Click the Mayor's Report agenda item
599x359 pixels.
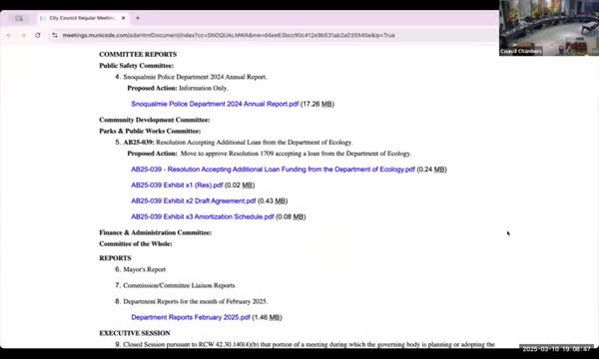(x=145, y=269)
